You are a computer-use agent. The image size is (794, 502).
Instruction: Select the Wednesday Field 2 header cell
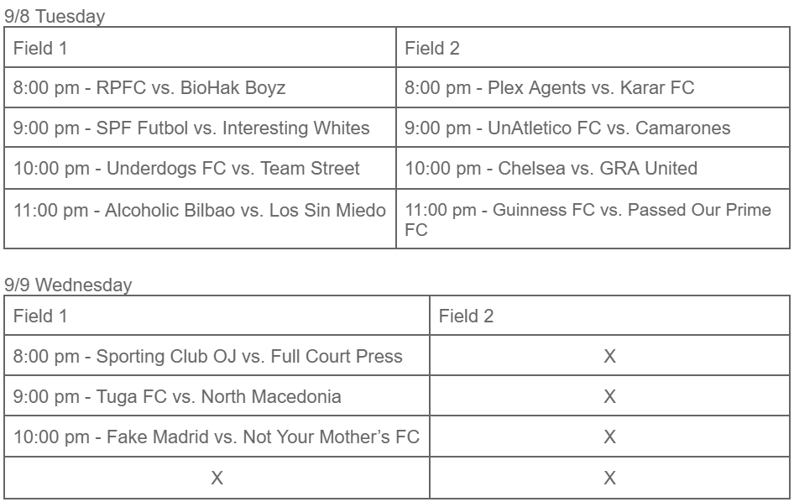click(609, 316)
